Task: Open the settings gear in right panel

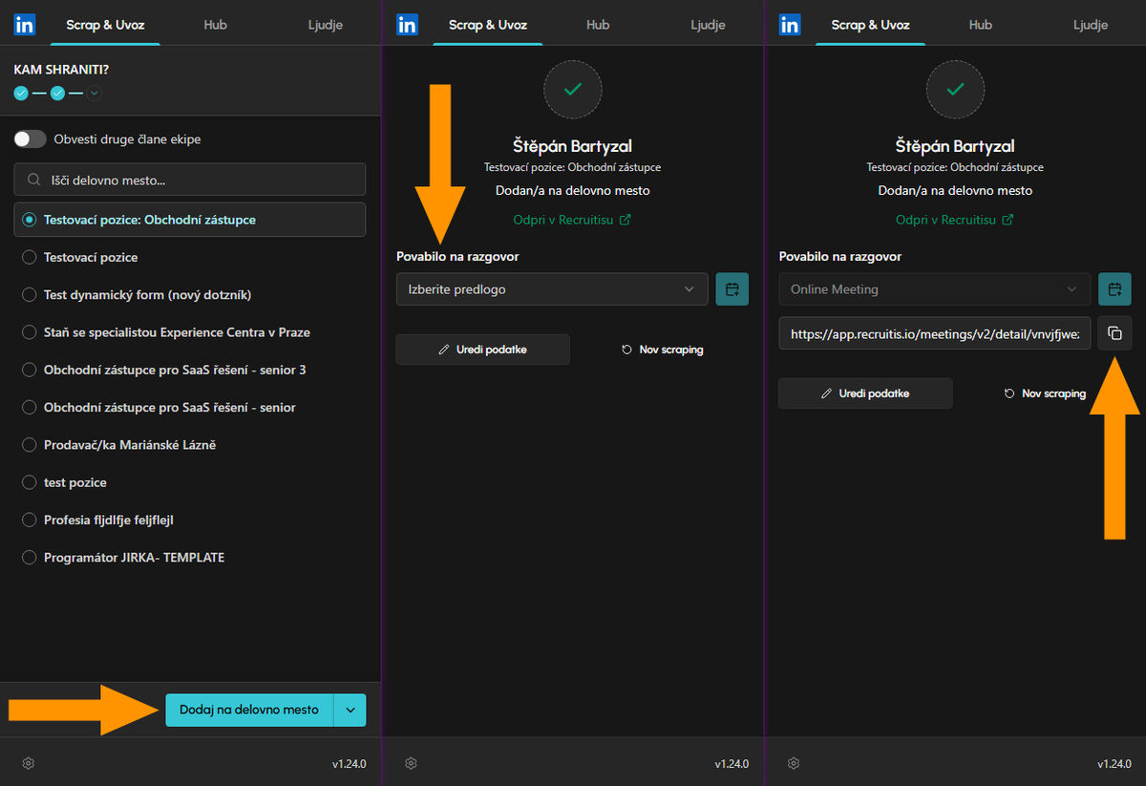Action: [794, 763]
